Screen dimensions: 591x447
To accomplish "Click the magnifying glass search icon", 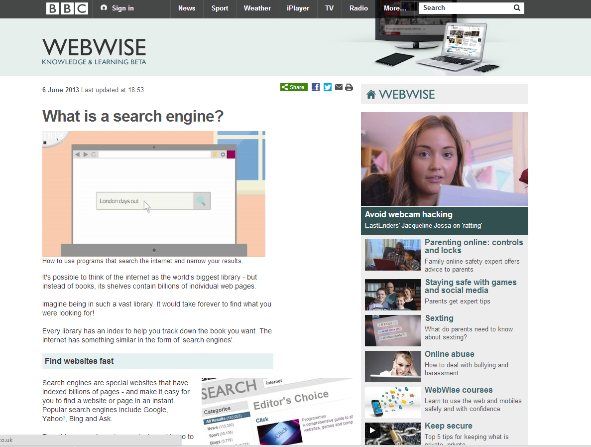I will click(x=517, y=8).
